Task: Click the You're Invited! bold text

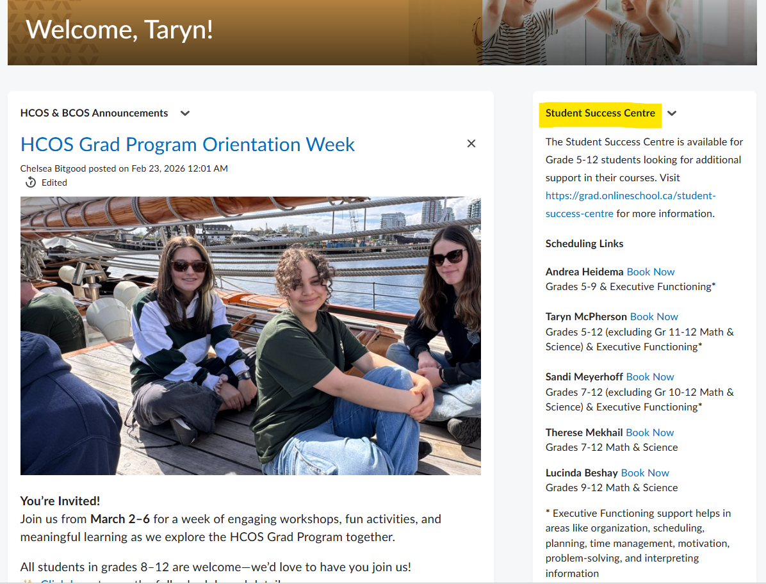Action: click(60, 501)
